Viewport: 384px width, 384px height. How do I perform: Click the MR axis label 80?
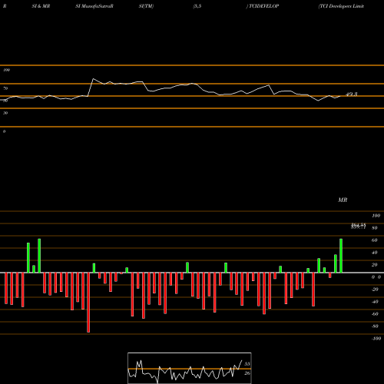(x=374, y=228)
